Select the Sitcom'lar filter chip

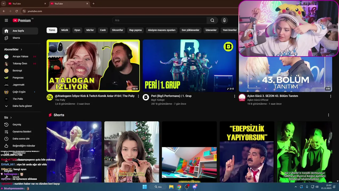tap(118, 30)
